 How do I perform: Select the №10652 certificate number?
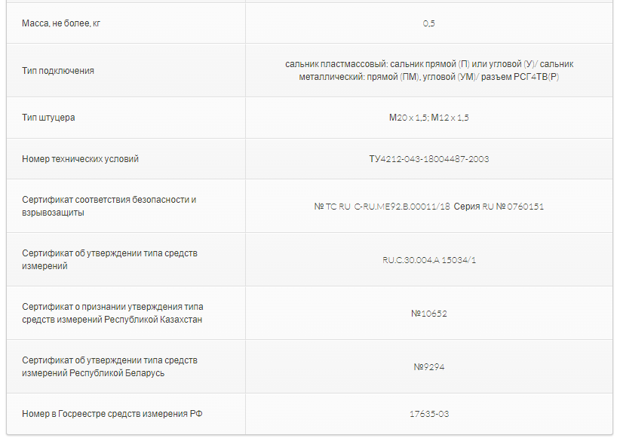[x=429, y=314]
